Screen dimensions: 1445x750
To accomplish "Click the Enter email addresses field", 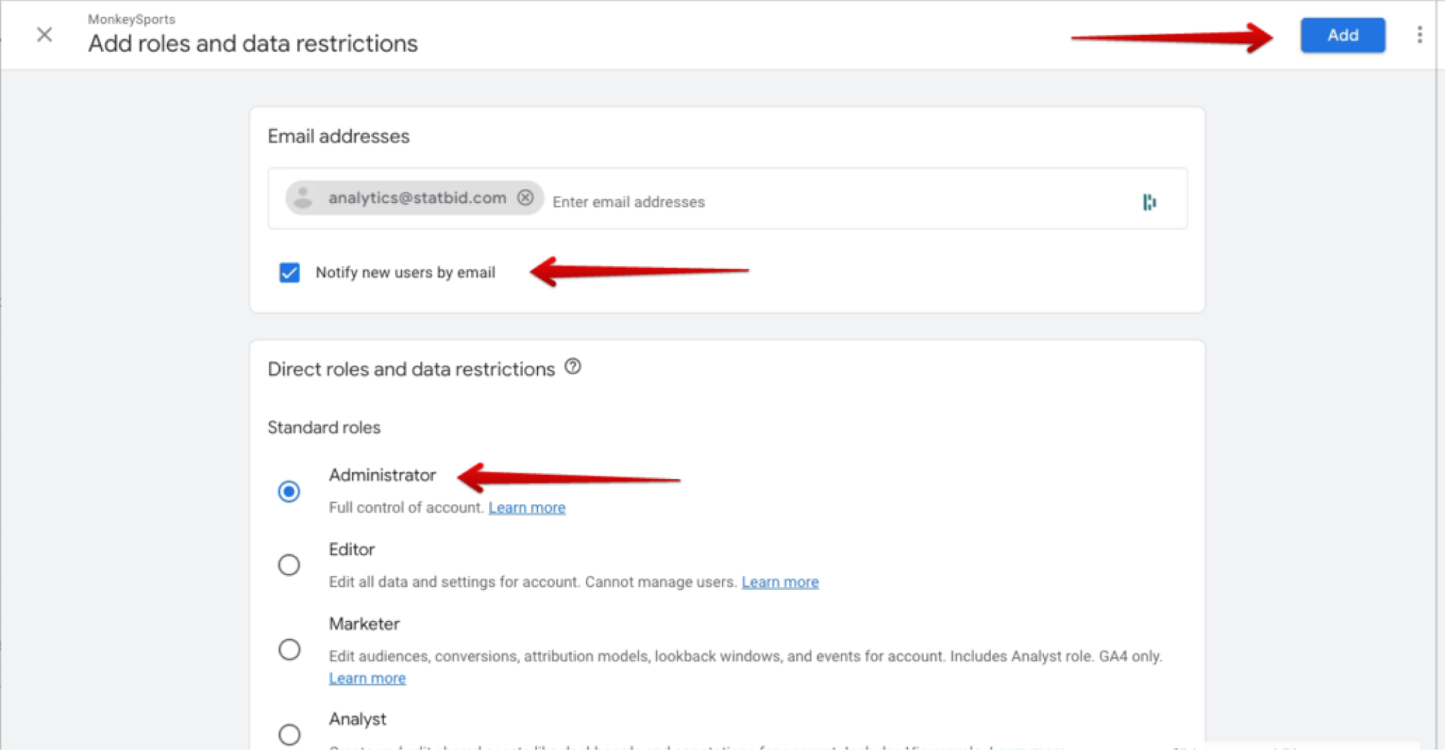I will [x=807, y=202].
